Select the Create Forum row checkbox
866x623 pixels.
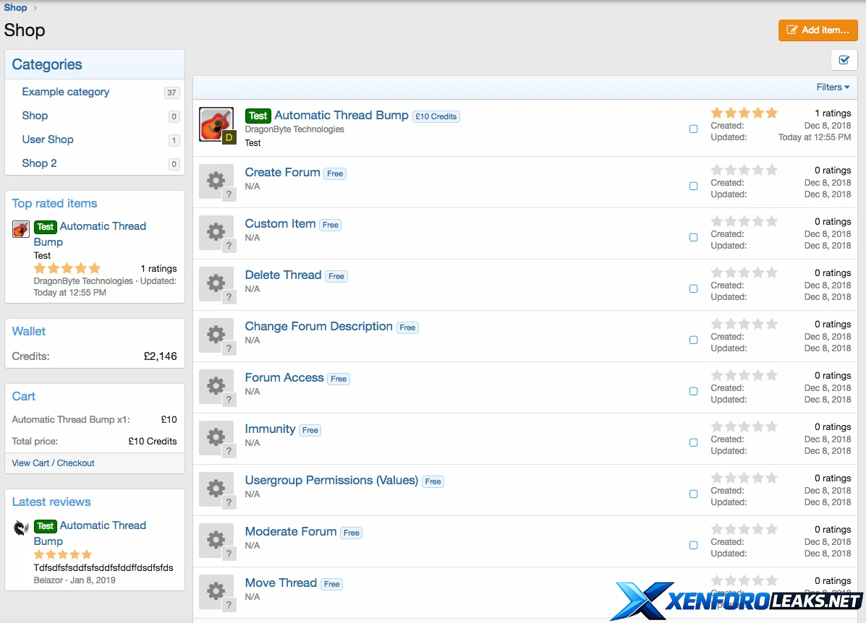click(693, 186)
